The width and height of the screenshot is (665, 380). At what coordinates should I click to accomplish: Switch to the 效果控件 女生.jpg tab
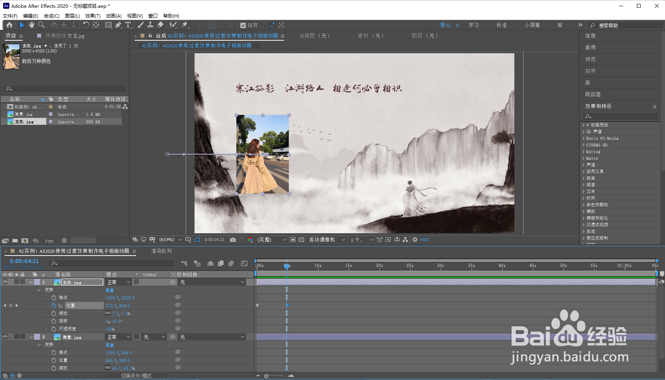coord(65,36)
